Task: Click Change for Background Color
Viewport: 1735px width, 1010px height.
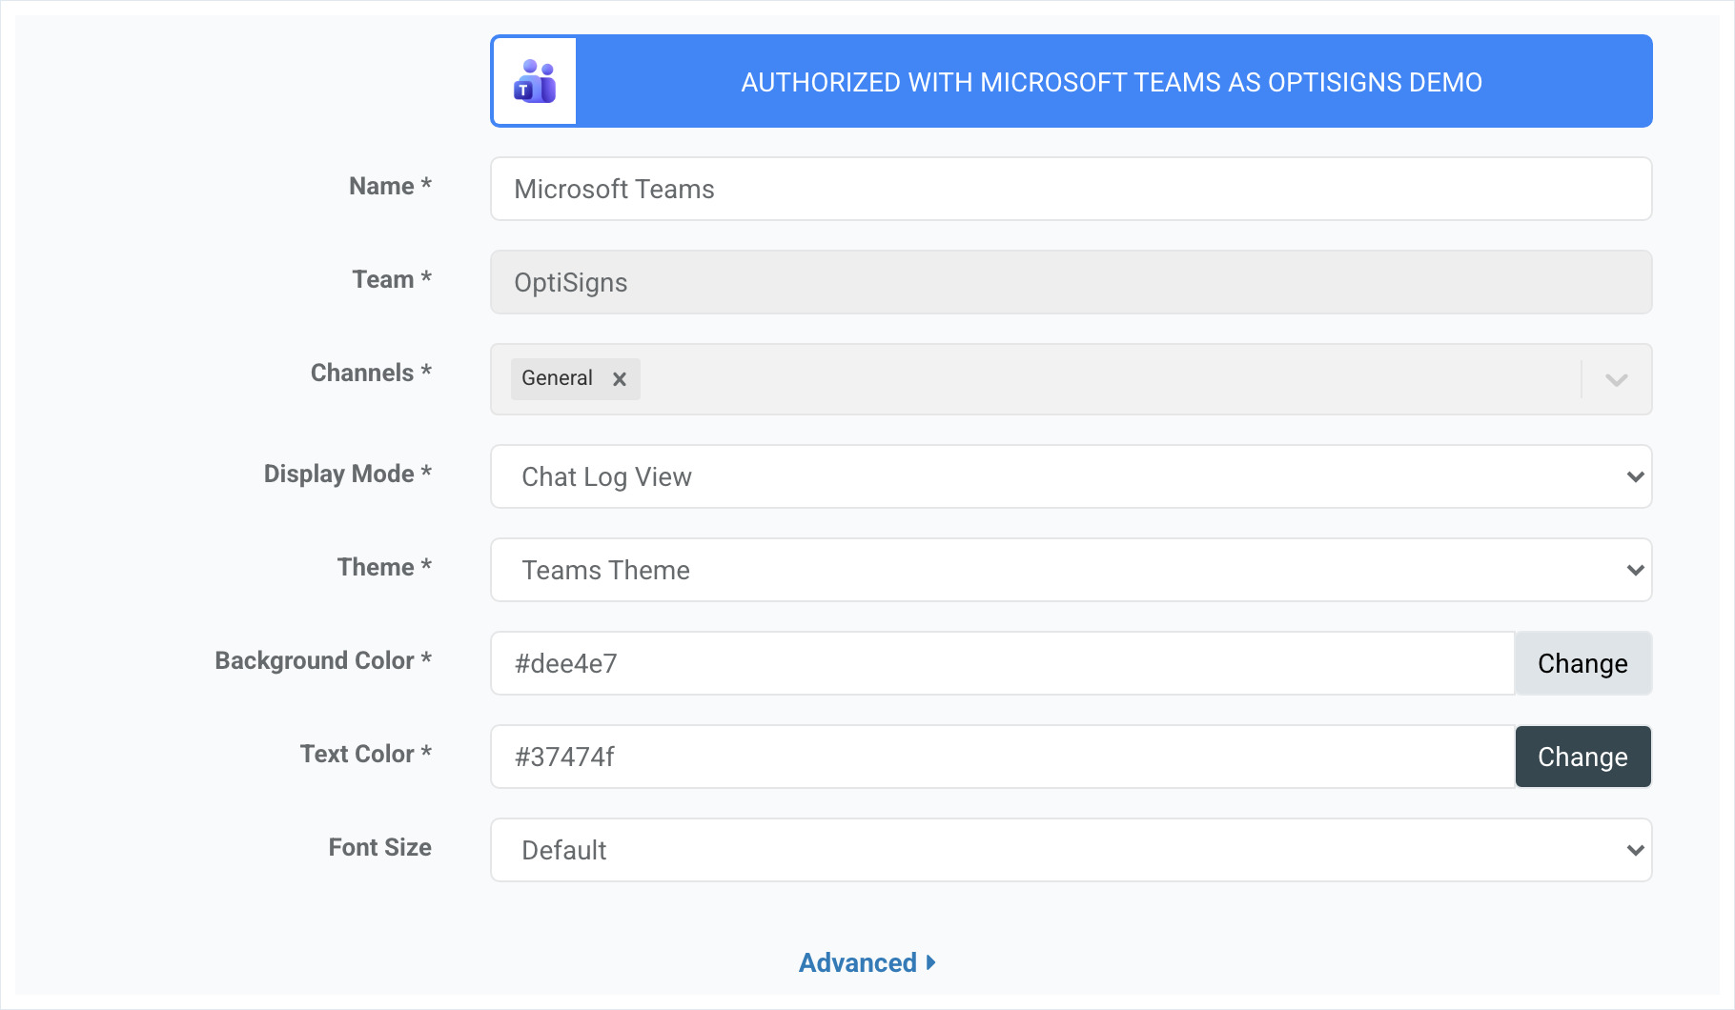Action: pyautogui.click(x=1582, y=663)
